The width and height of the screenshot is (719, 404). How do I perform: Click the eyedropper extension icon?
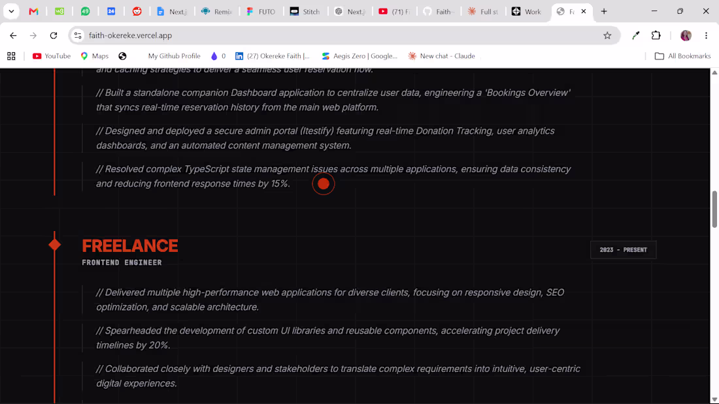point(635,35)
